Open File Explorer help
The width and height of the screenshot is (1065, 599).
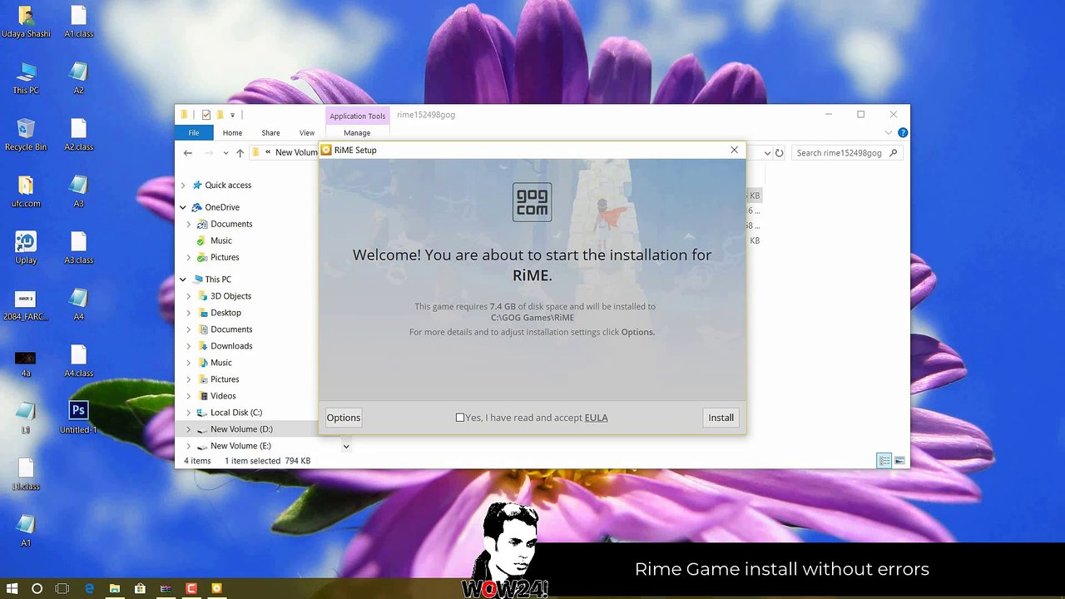(x=903, y=133)
